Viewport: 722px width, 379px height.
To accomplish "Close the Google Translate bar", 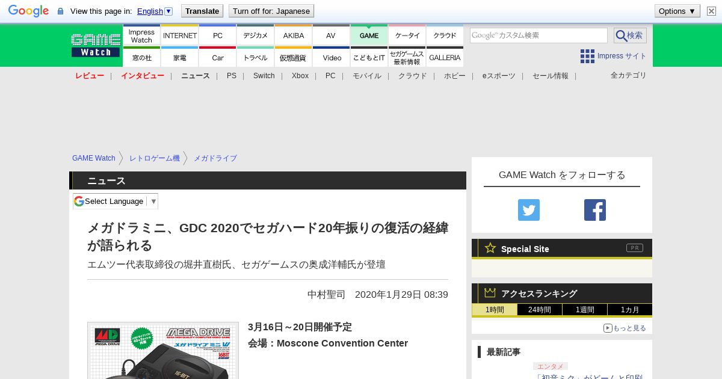I will pyautogui.click(x=711, y=11).
